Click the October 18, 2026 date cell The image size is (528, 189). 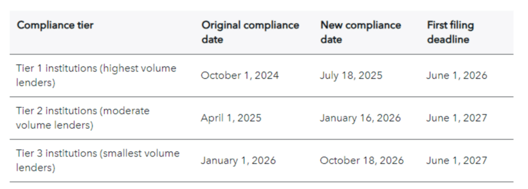[x=361, y=160]
